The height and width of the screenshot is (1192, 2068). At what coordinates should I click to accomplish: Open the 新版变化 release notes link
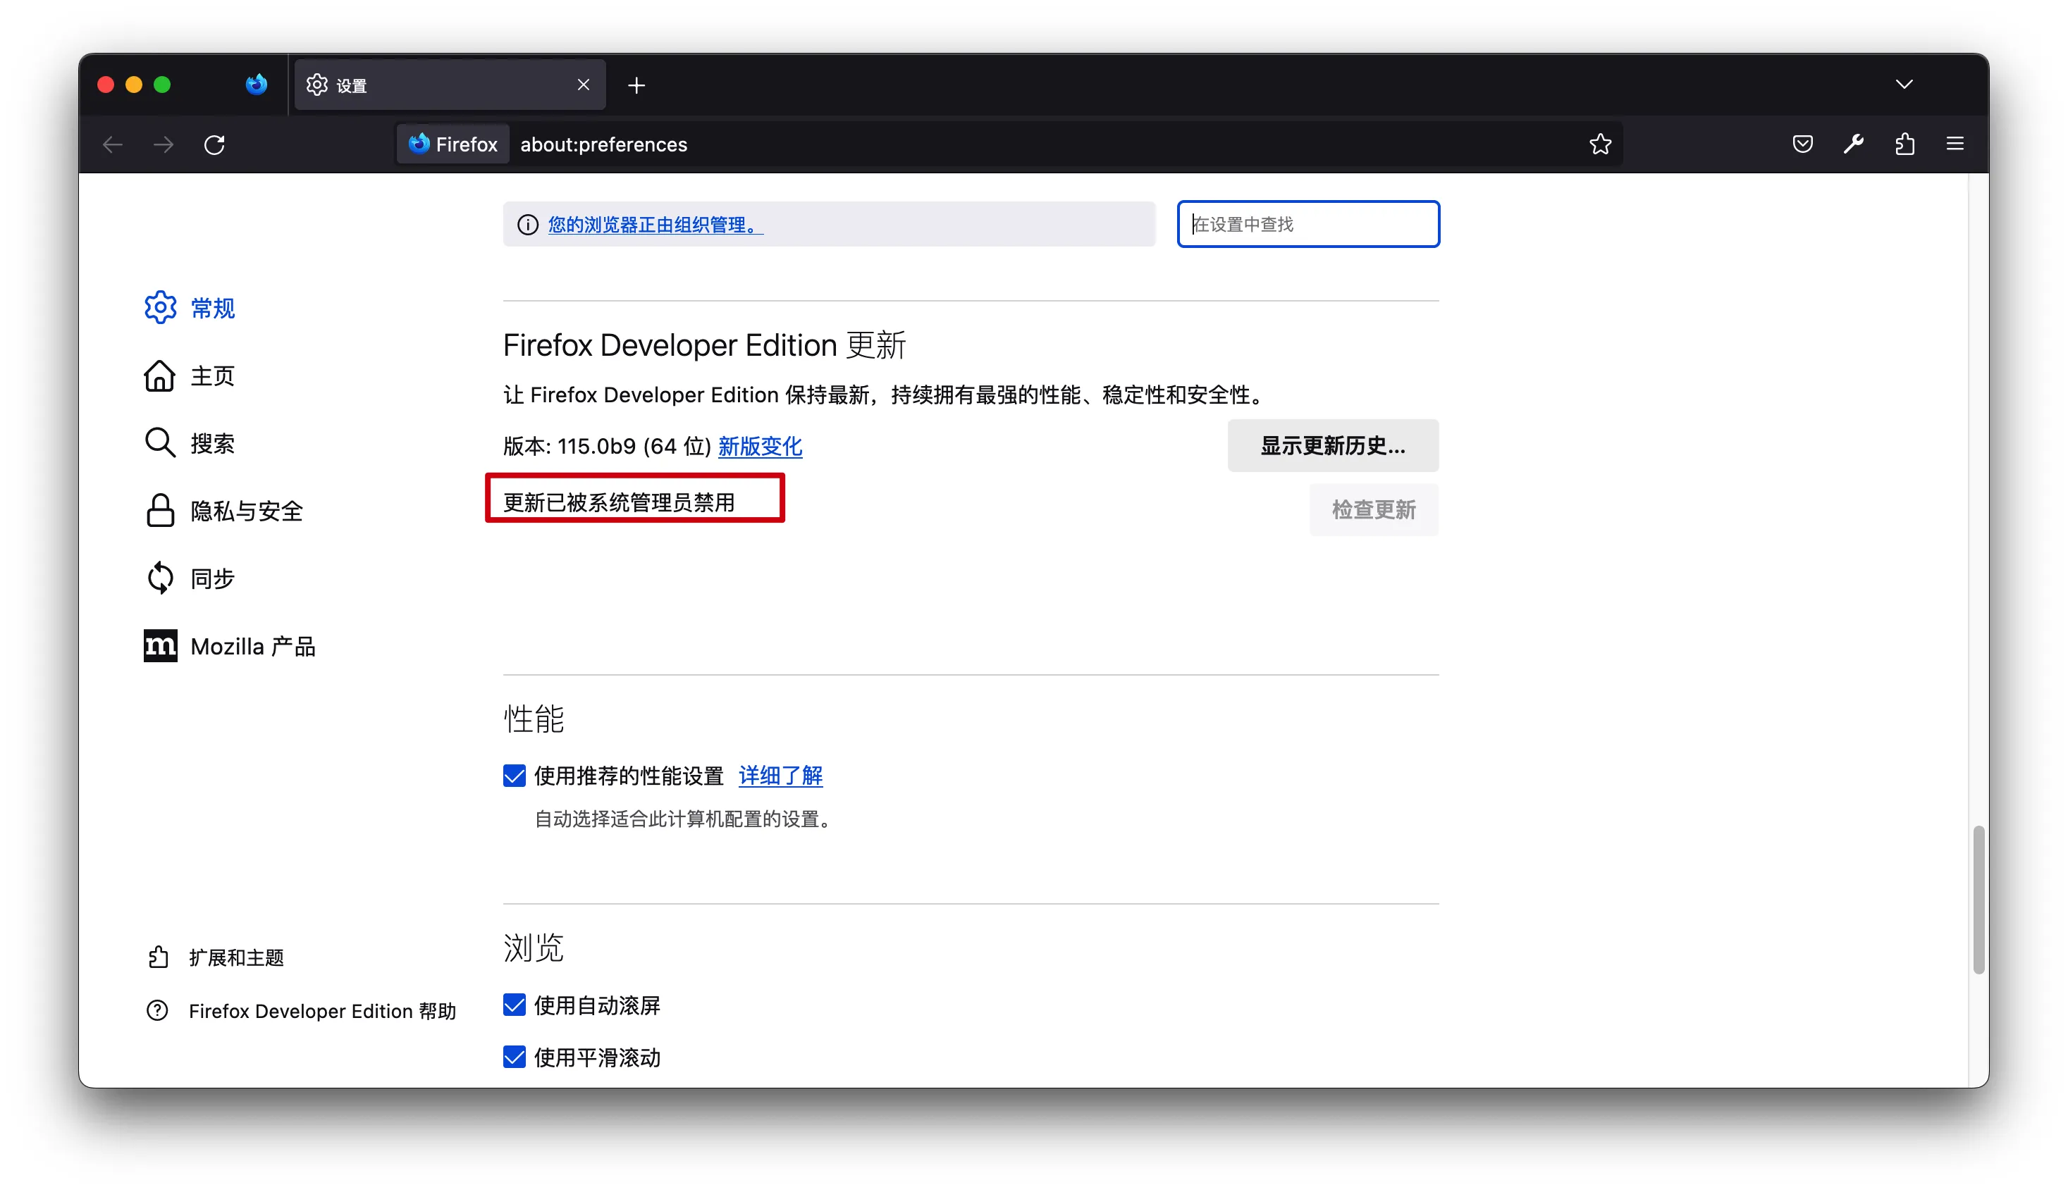click(760, 446)
